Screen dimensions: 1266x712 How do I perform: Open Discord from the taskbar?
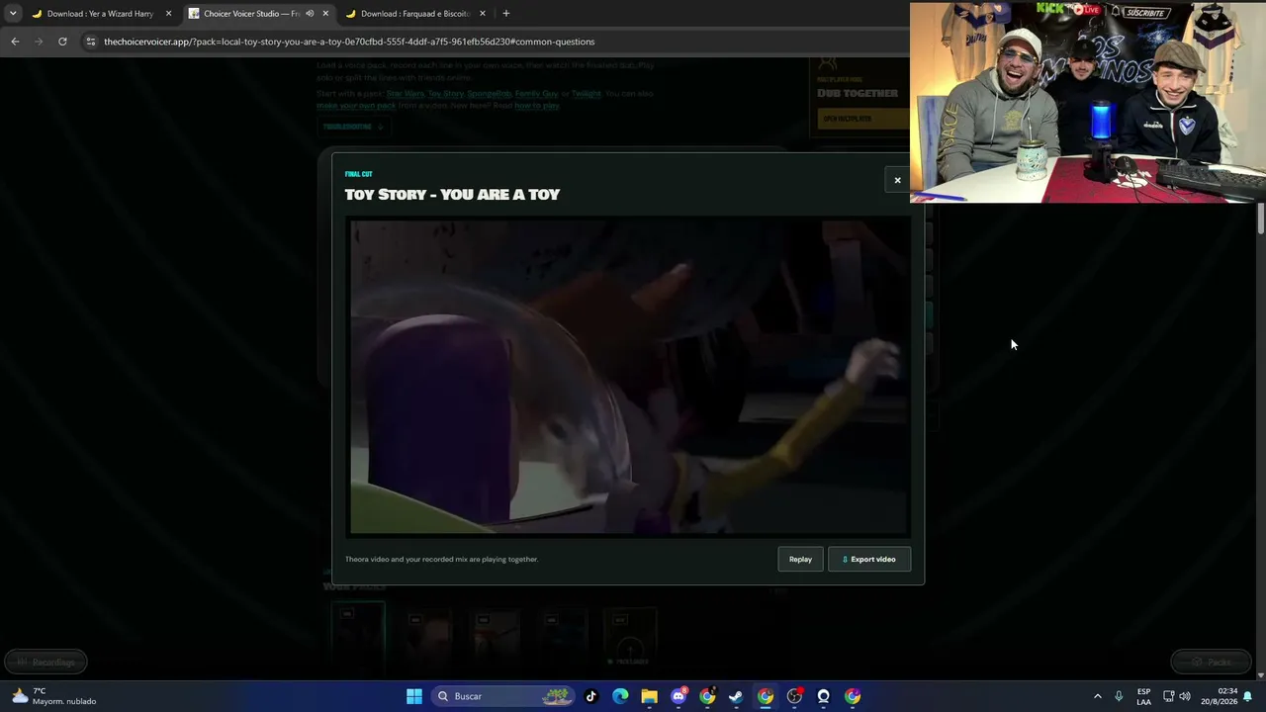click(678, 696)
